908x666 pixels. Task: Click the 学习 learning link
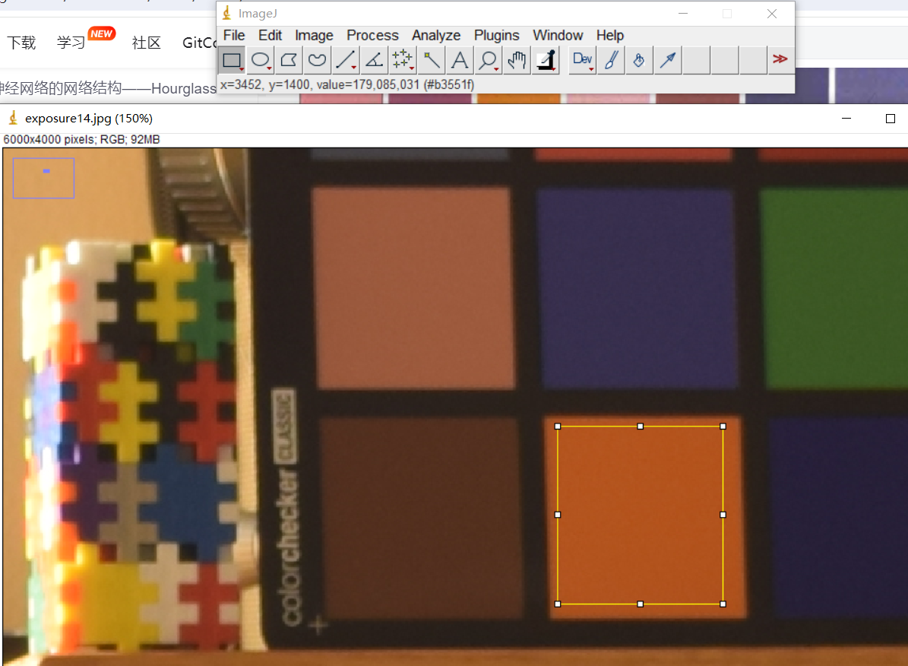coord(71,43)
